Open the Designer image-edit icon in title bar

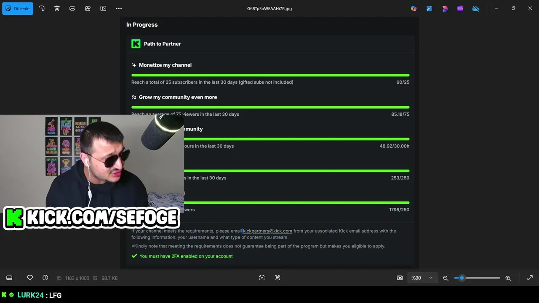click(429, 8)
